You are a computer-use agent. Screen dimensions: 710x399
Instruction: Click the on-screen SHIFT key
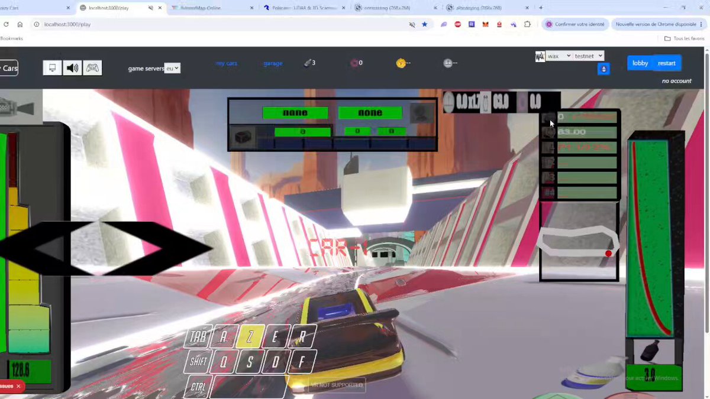[x=198, y=361]
